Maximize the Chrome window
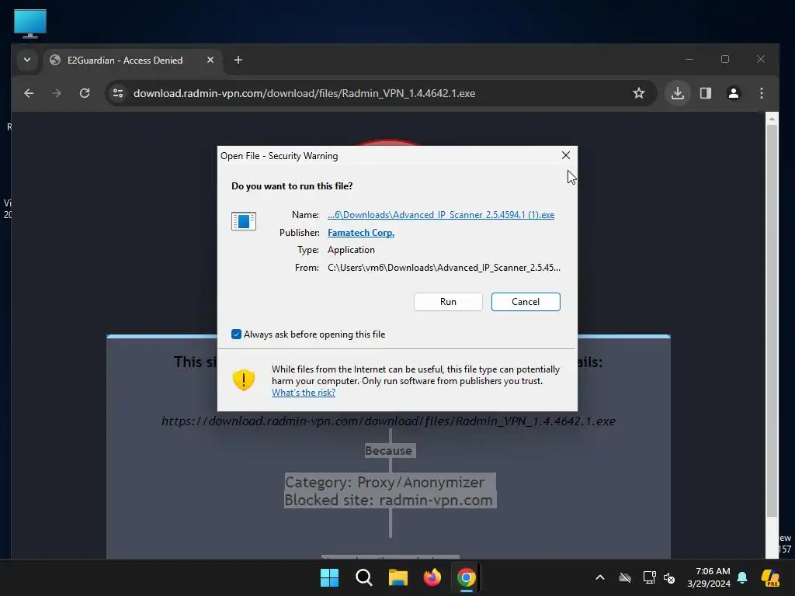 tap(725, 59)
